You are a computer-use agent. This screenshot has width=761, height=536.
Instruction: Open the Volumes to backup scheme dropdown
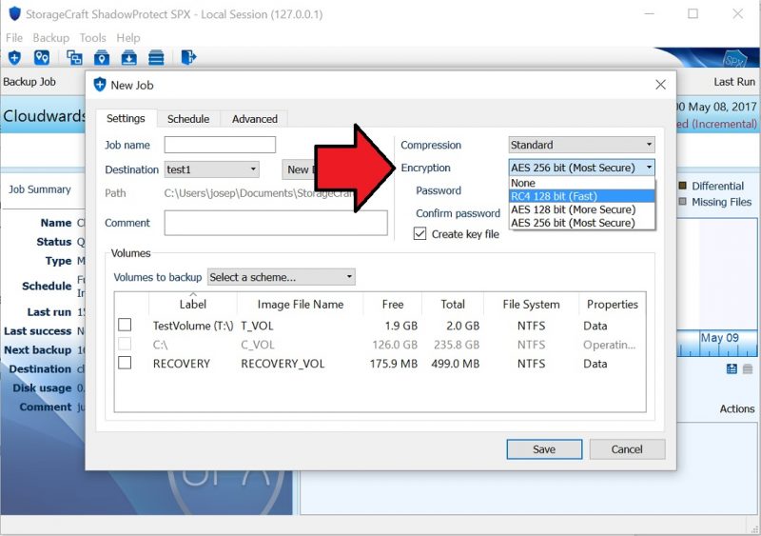[281, 277]
